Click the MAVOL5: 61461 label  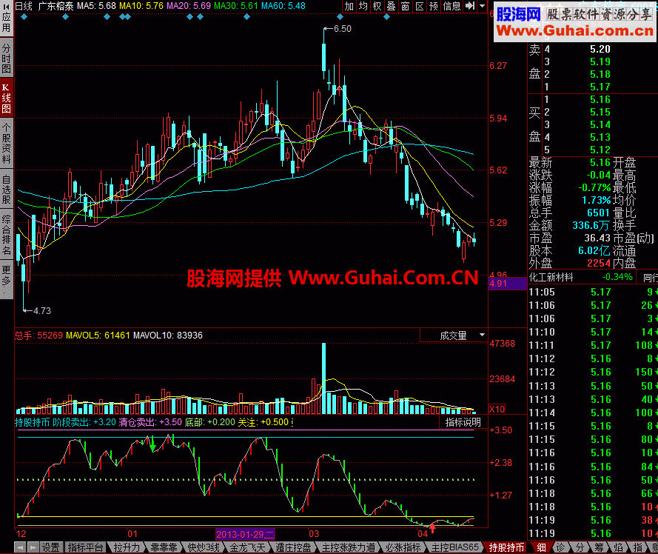tap(98, 336)
